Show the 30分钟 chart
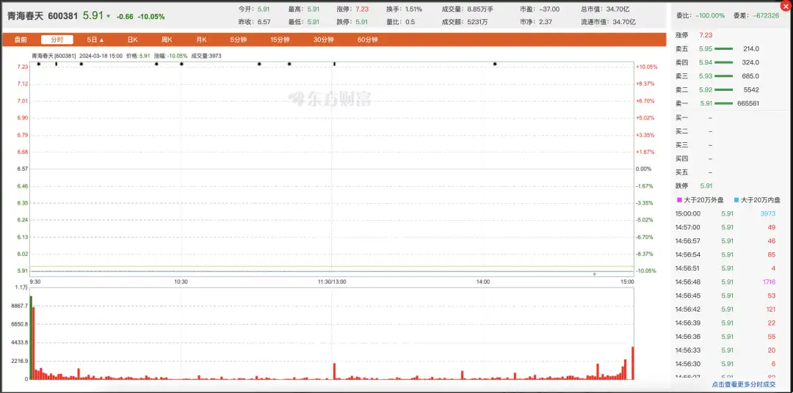Screen dimensions: 793x393 pos(324,40)
